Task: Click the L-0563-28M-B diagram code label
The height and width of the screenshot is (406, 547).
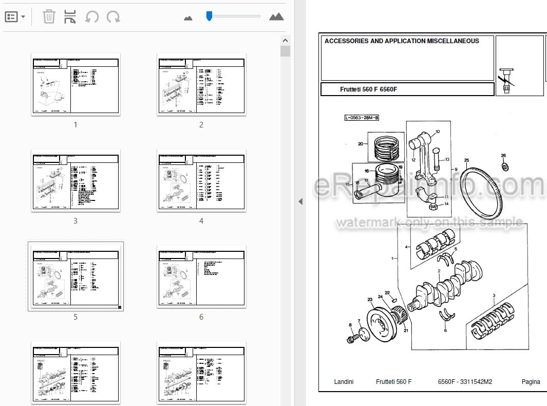Action: [x=362, y=118]
